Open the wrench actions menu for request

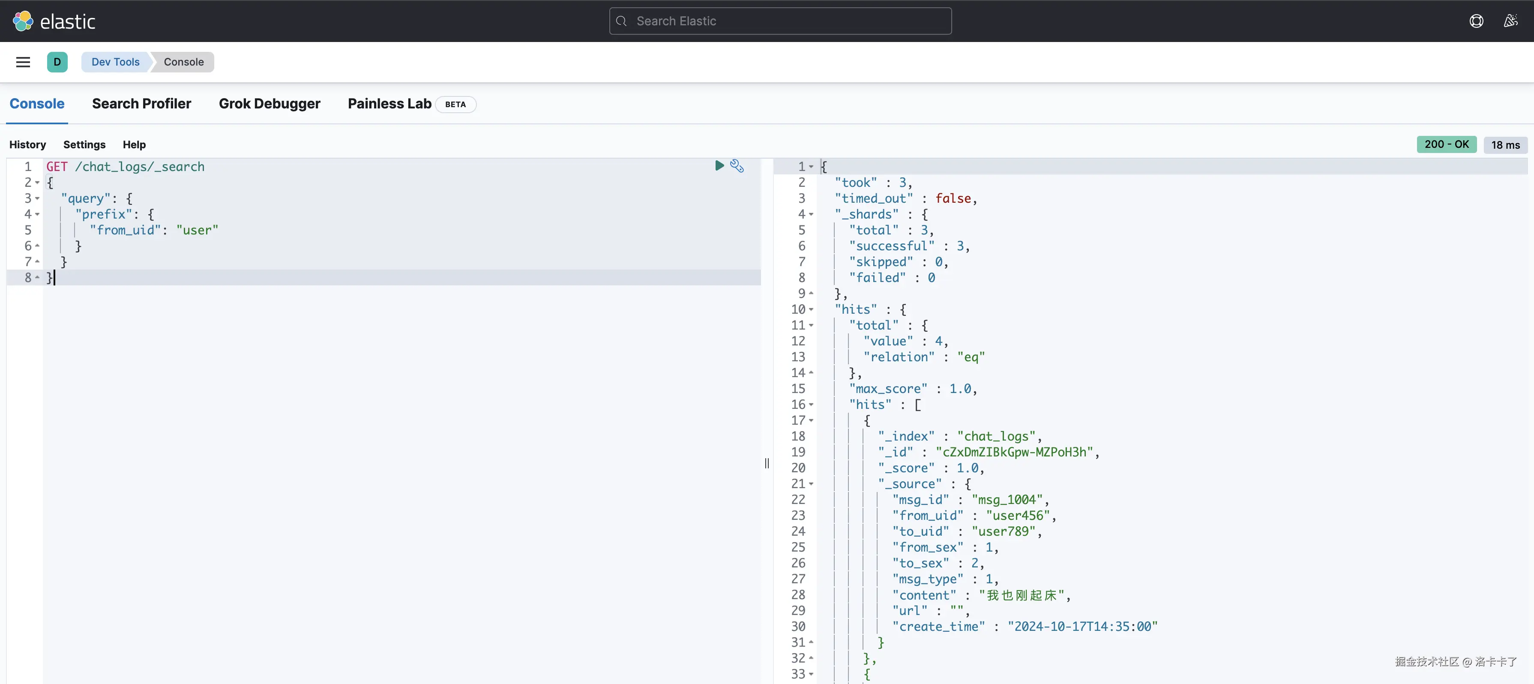(737, 165)
